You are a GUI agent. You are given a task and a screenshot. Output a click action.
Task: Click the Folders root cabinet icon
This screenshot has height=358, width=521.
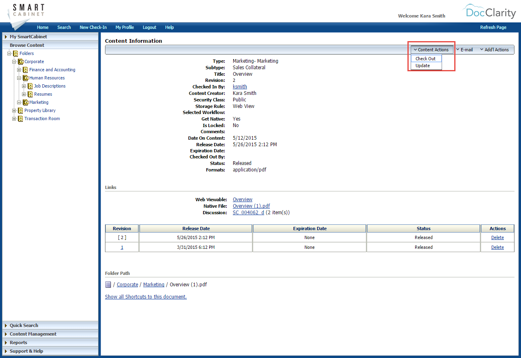[16, 53]
